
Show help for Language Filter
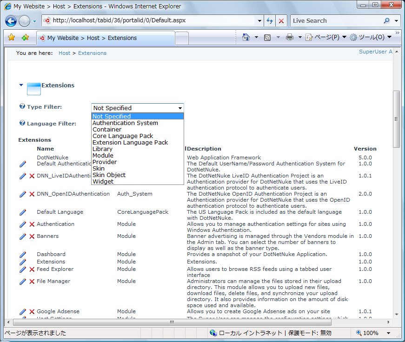(x=22, y=123)
